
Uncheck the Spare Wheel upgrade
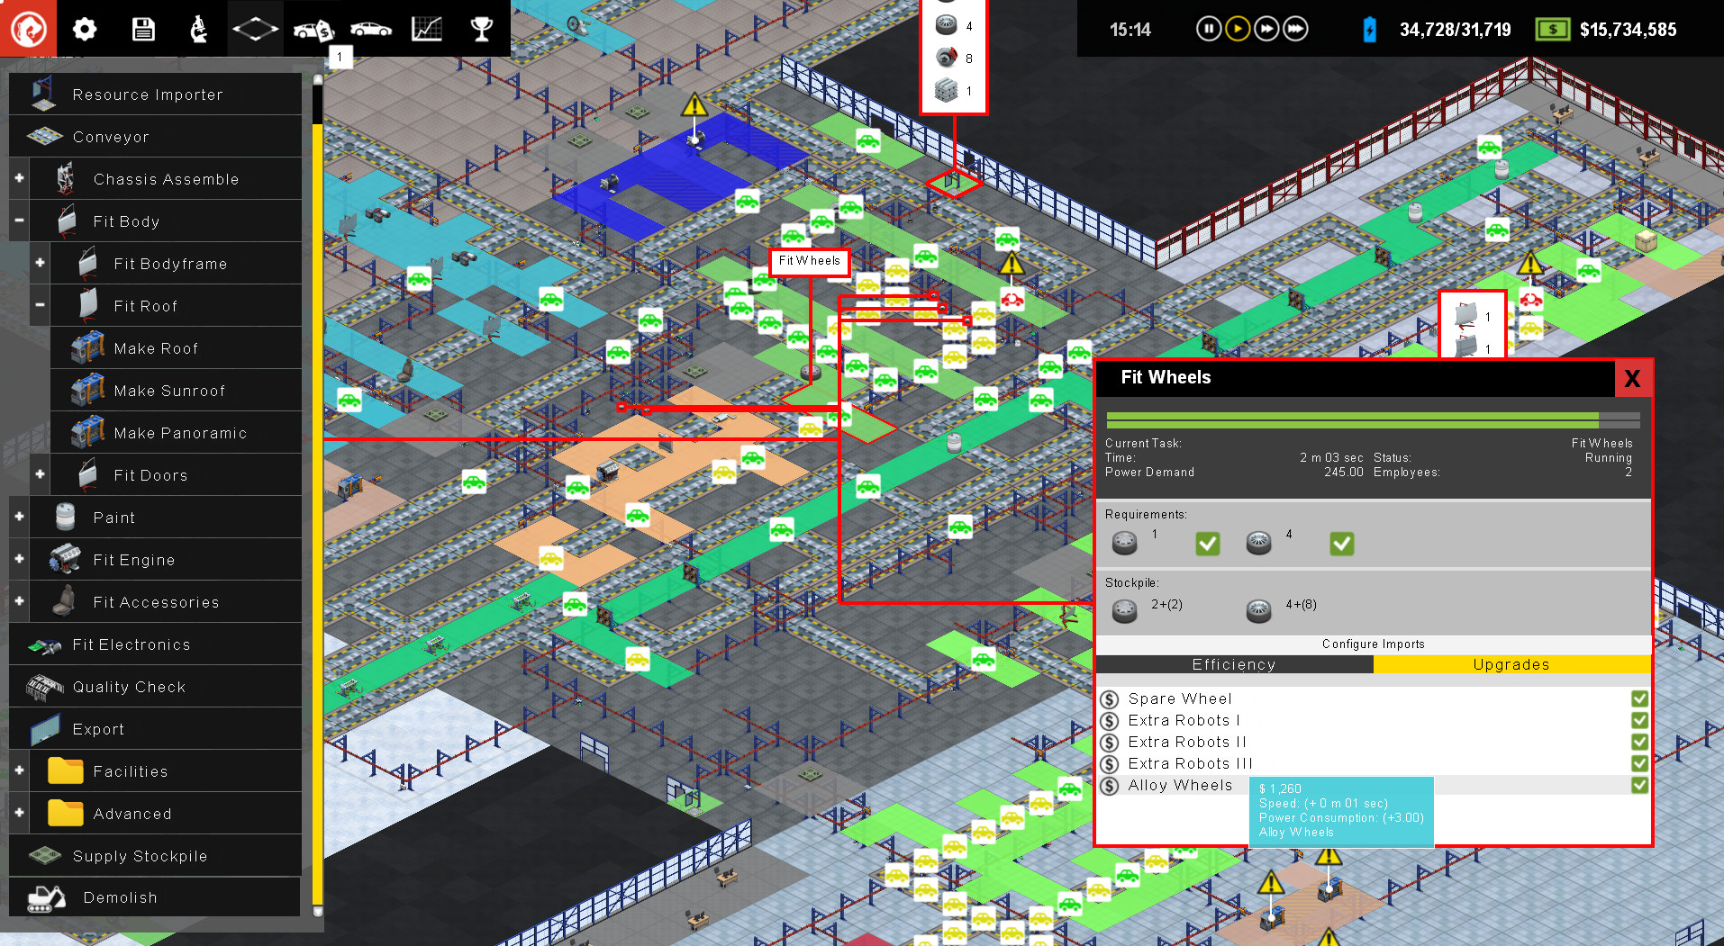pyautogui.click(x=1638, y=698)
